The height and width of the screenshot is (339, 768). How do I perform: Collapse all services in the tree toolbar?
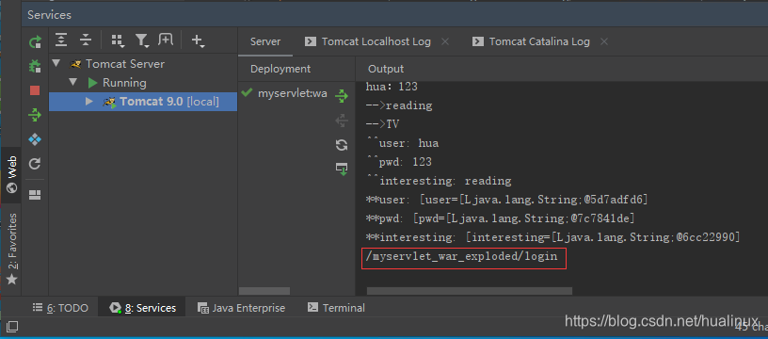tap(86, 40)
